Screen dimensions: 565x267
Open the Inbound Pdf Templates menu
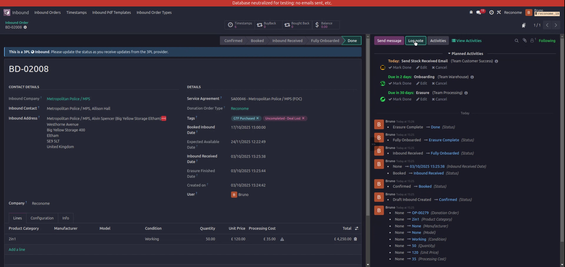(x=111, y=12)
